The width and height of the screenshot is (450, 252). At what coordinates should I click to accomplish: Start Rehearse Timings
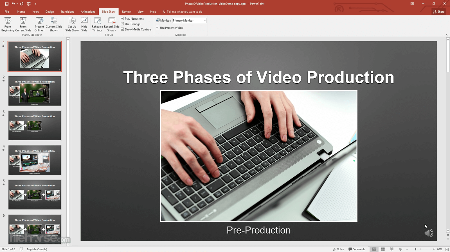(x=97, y=24)
